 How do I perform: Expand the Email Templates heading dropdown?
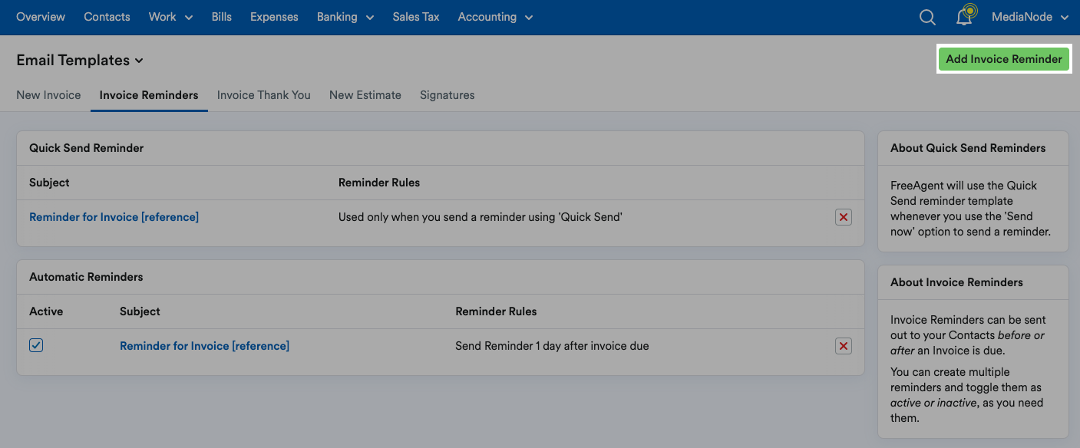tap(80, 60)
